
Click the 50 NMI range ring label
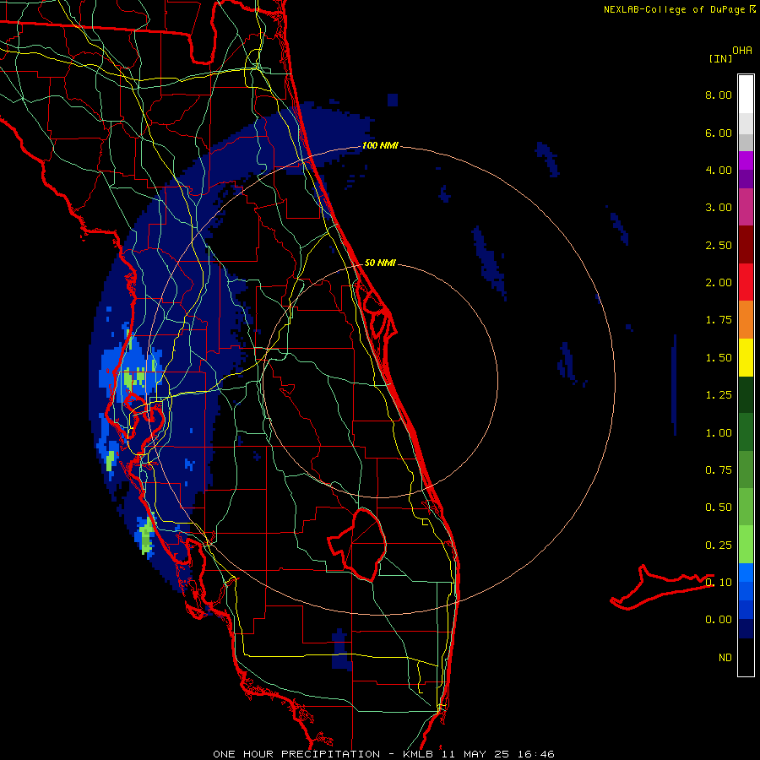[x=380, y=263]
